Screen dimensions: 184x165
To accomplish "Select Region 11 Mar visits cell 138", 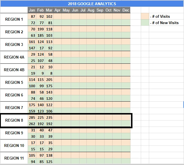I will coord(49,155).
